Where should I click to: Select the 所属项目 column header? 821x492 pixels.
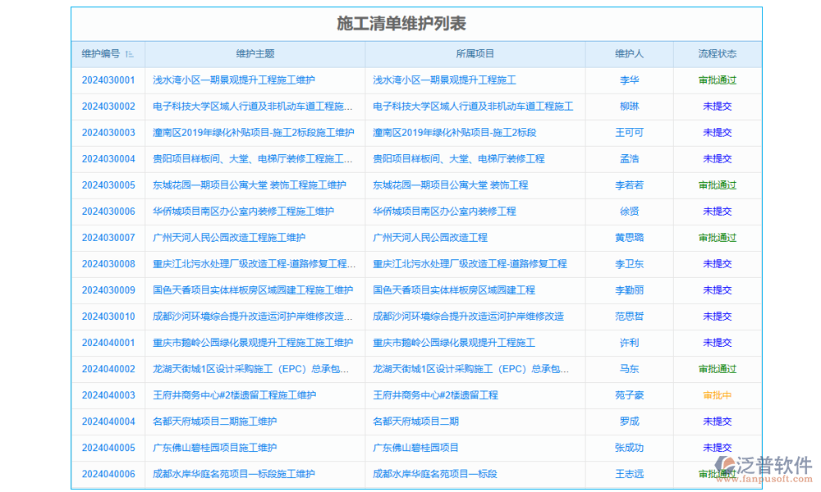475,54
